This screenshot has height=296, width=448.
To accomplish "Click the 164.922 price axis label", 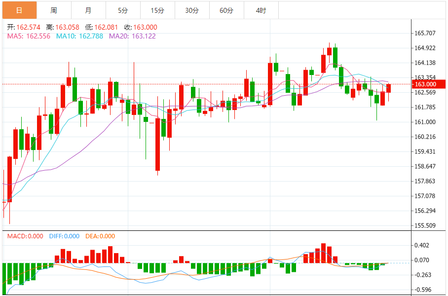I will [x=425, y=48].
